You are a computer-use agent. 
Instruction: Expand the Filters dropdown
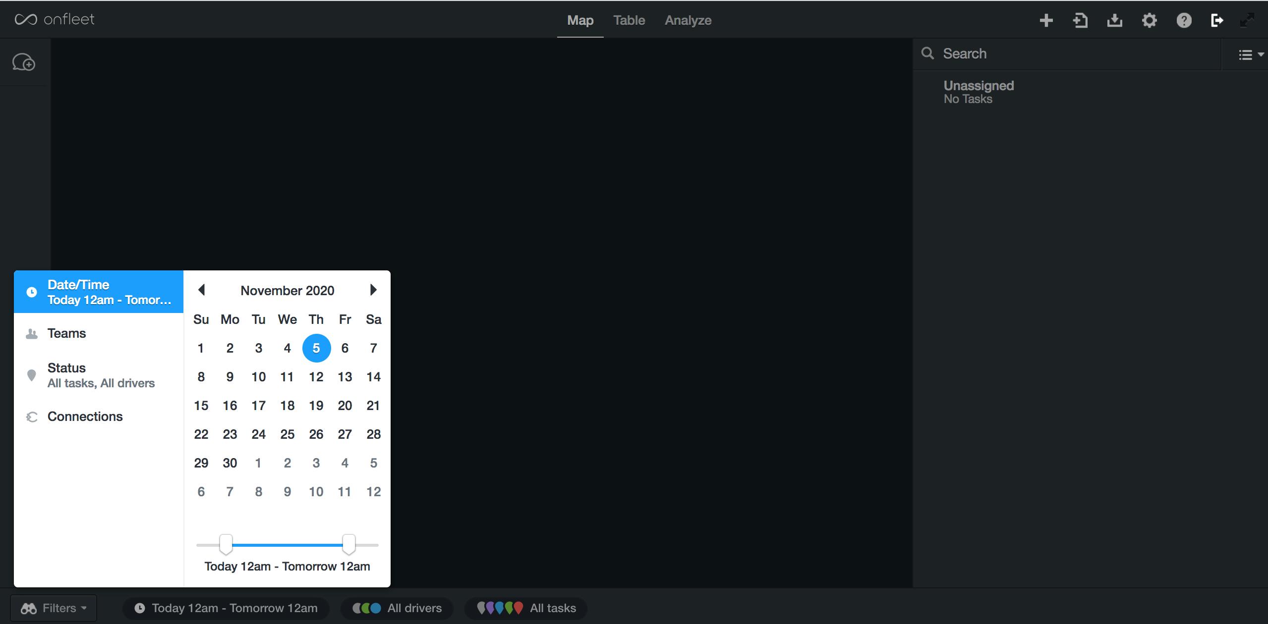pos(54,608)
